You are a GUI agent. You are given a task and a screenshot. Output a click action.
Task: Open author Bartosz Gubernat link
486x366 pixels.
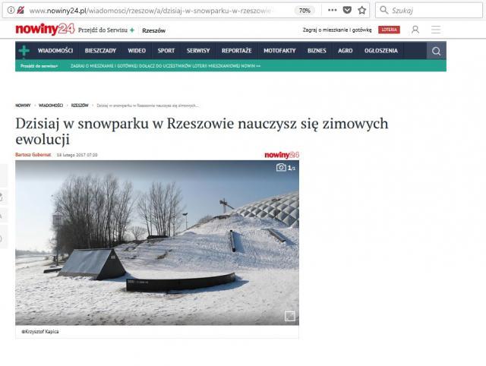tap(33, 155)
